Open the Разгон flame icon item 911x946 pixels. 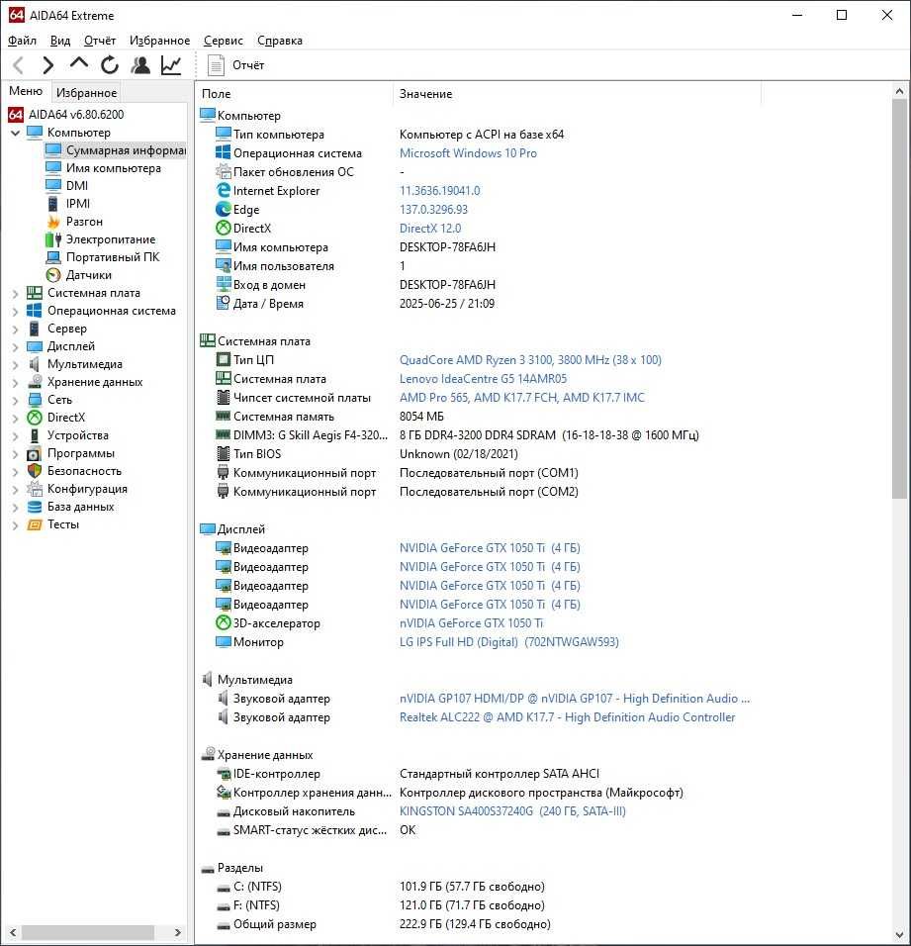(x=53, y=222)
